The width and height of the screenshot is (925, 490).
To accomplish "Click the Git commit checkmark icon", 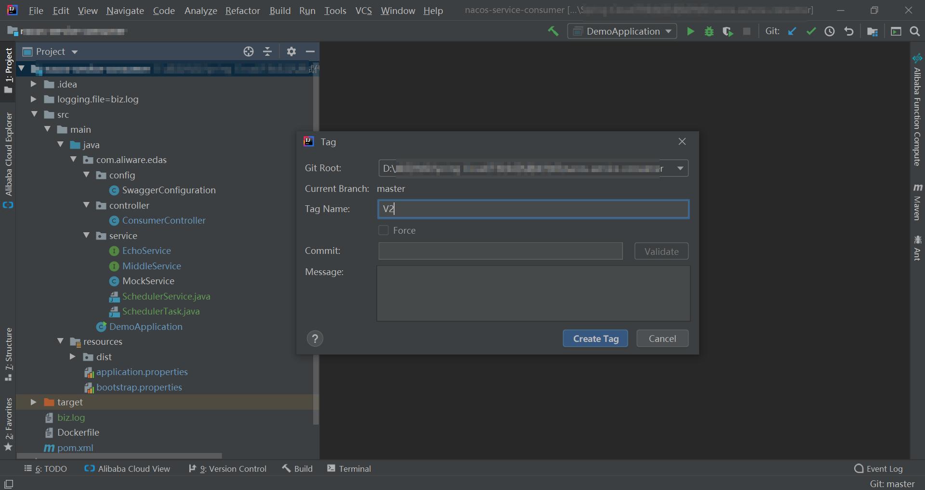I will (811, 31).
